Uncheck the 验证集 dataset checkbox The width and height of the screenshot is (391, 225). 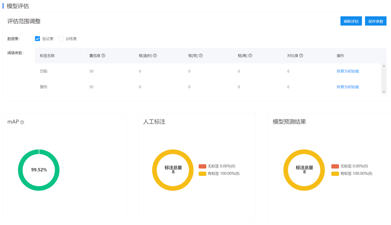[38, 39]
